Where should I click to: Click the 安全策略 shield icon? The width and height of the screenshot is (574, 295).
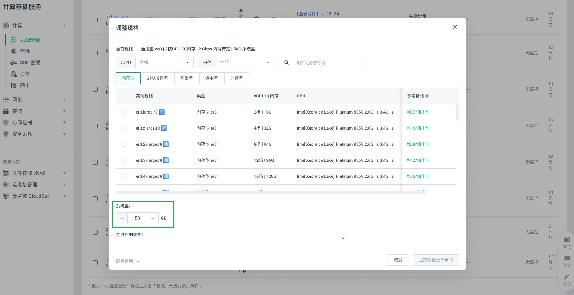pyautogui.click(x=6, y=134)
